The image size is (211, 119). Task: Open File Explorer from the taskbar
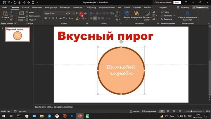pyautogui.click(x=42, y=116)
